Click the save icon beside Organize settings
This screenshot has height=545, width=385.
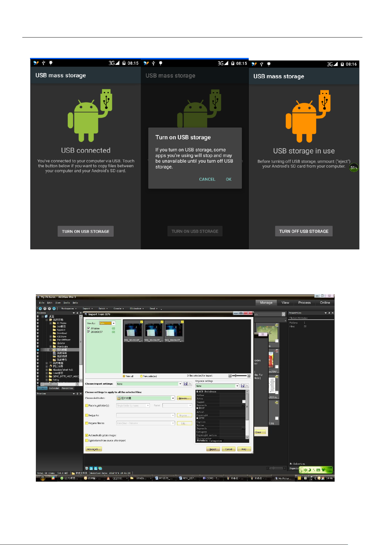(x=243, y=386)
